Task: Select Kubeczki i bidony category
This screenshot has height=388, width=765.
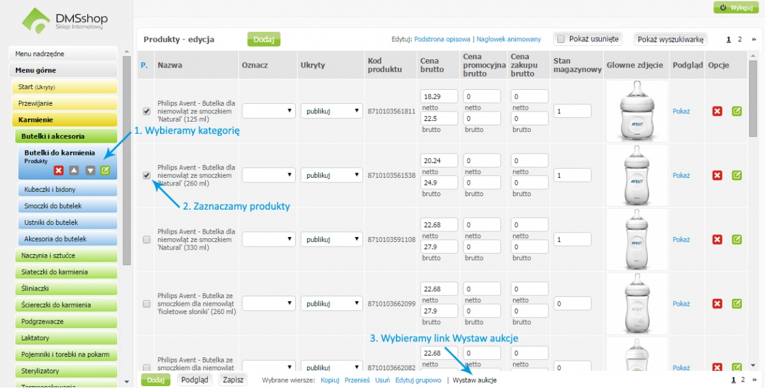Action: click(x=68, y=190)
